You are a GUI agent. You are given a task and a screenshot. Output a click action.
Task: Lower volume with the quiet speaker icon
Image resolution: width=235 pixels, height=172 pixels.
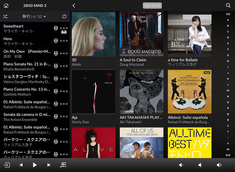coord(200,165)
